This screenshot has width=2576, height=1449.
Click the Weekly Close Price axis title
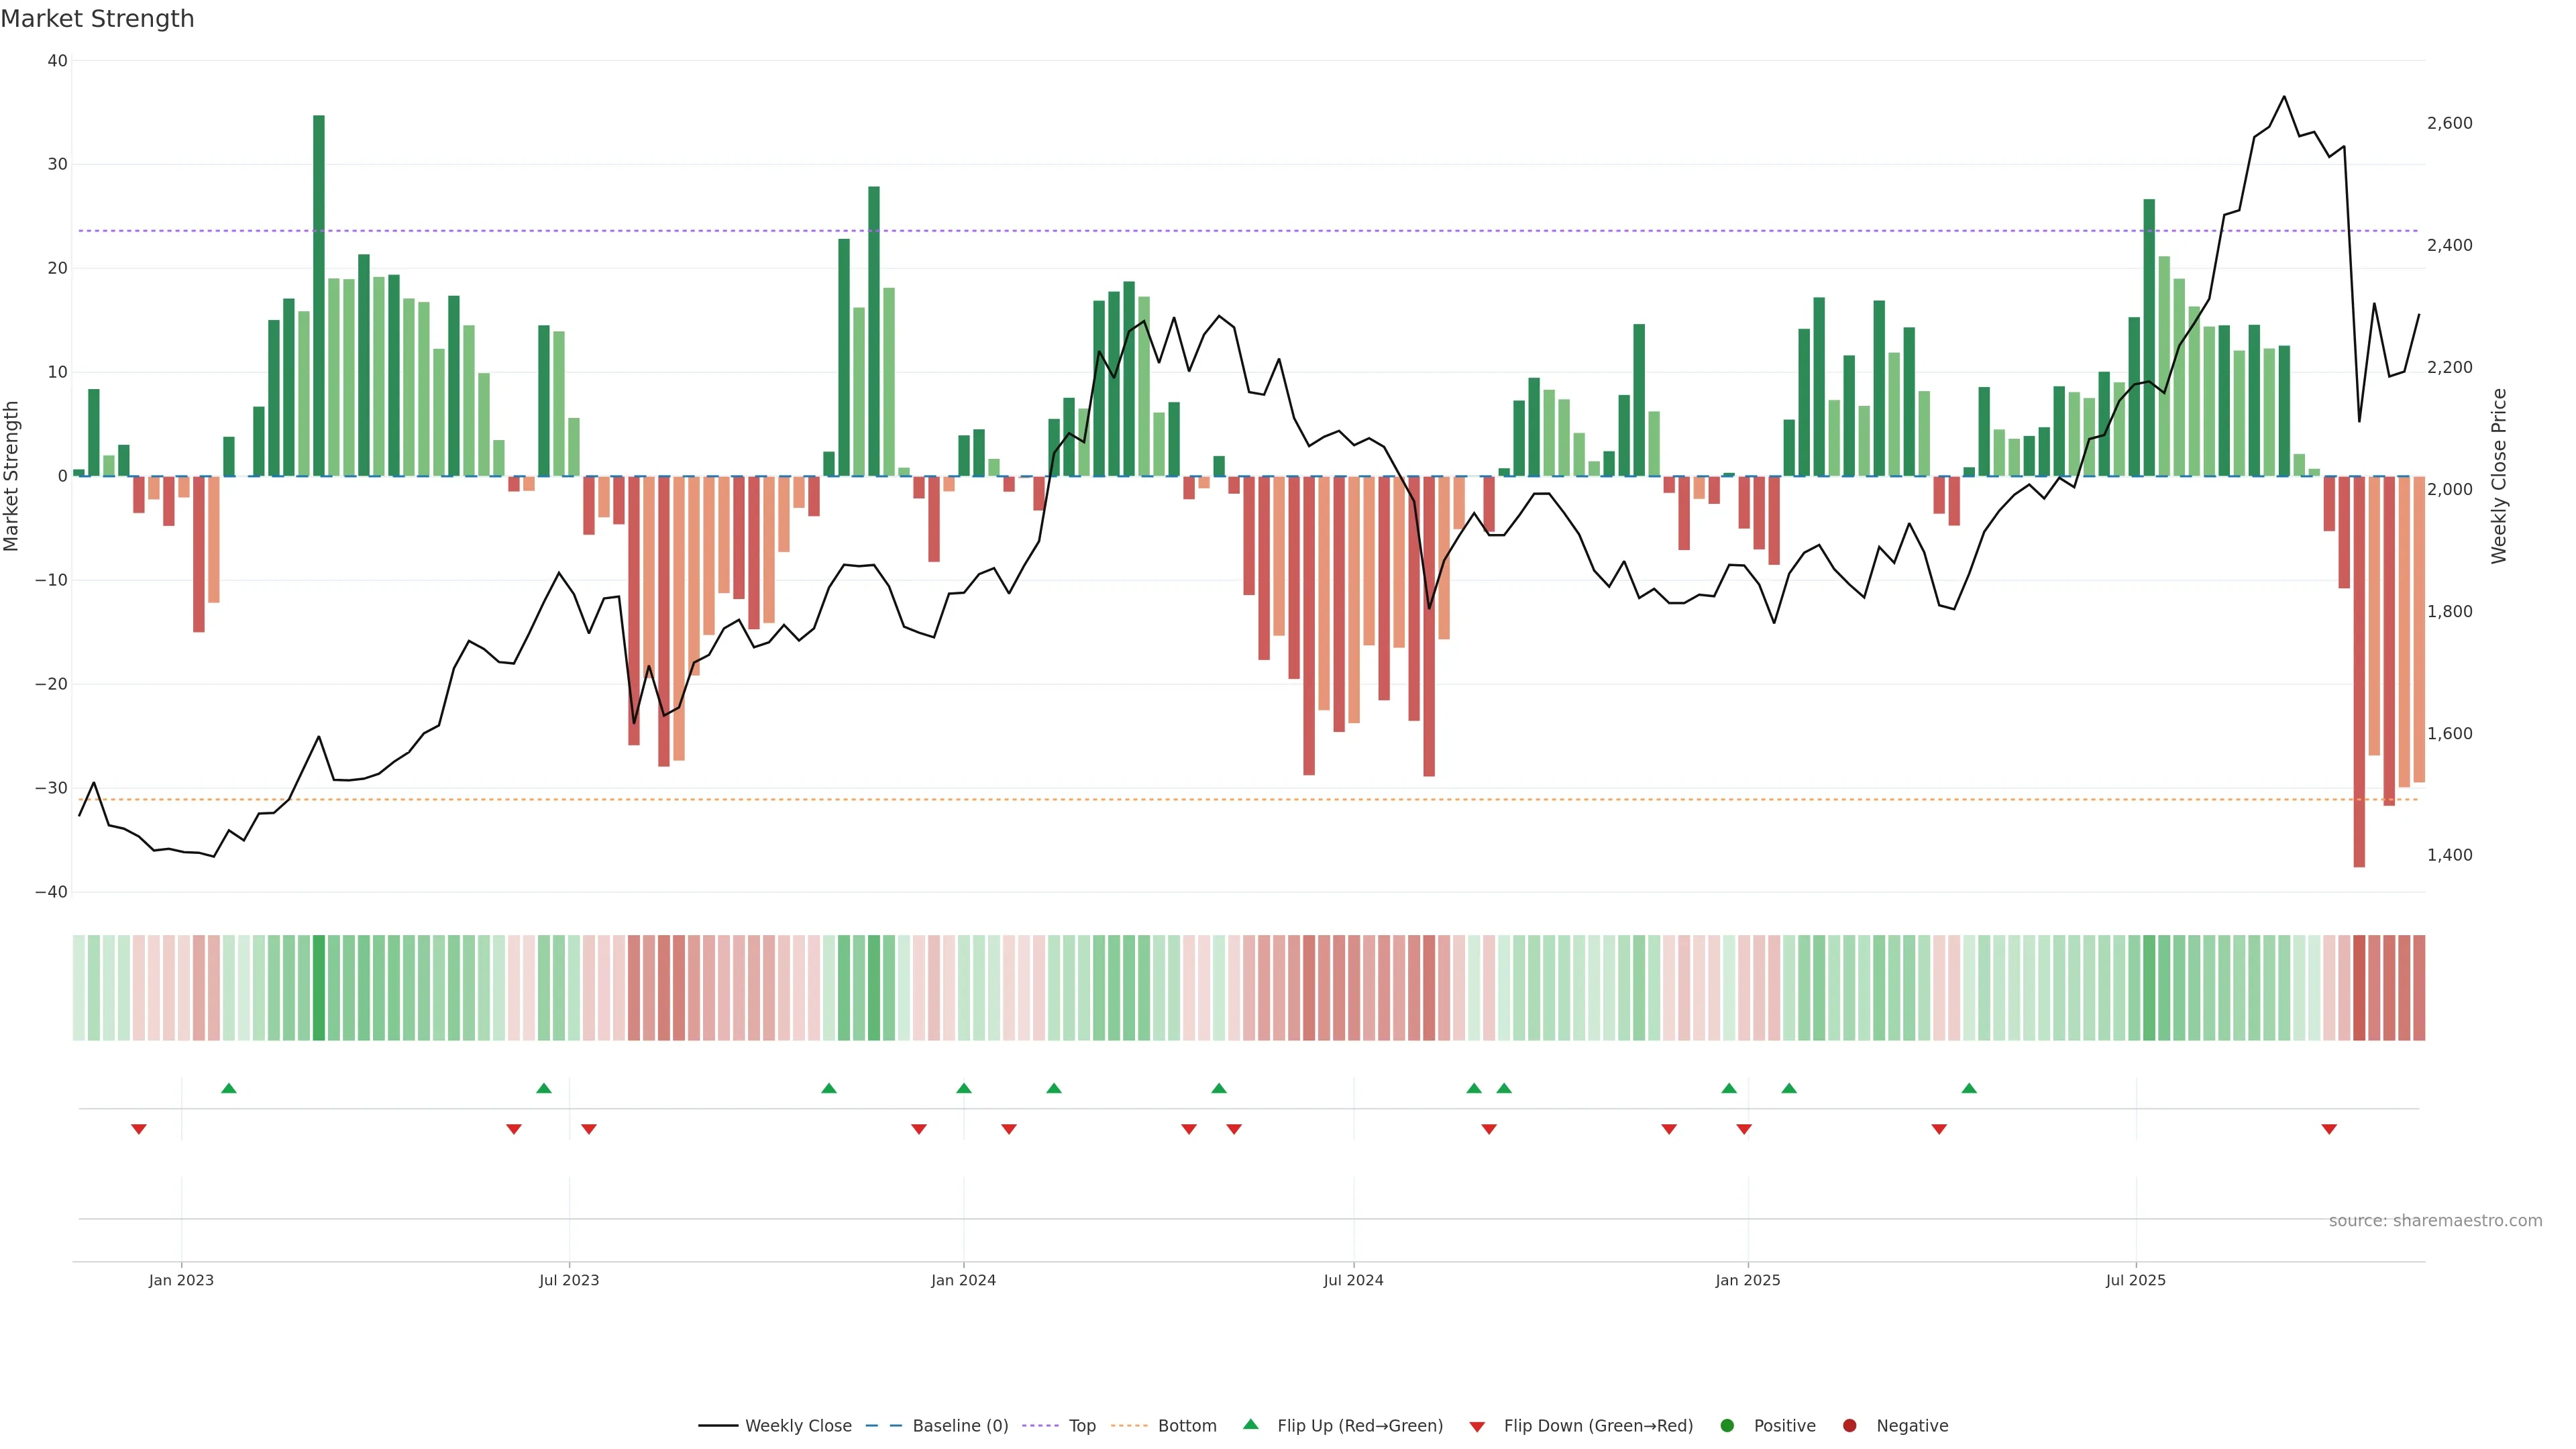point(2499,476)
